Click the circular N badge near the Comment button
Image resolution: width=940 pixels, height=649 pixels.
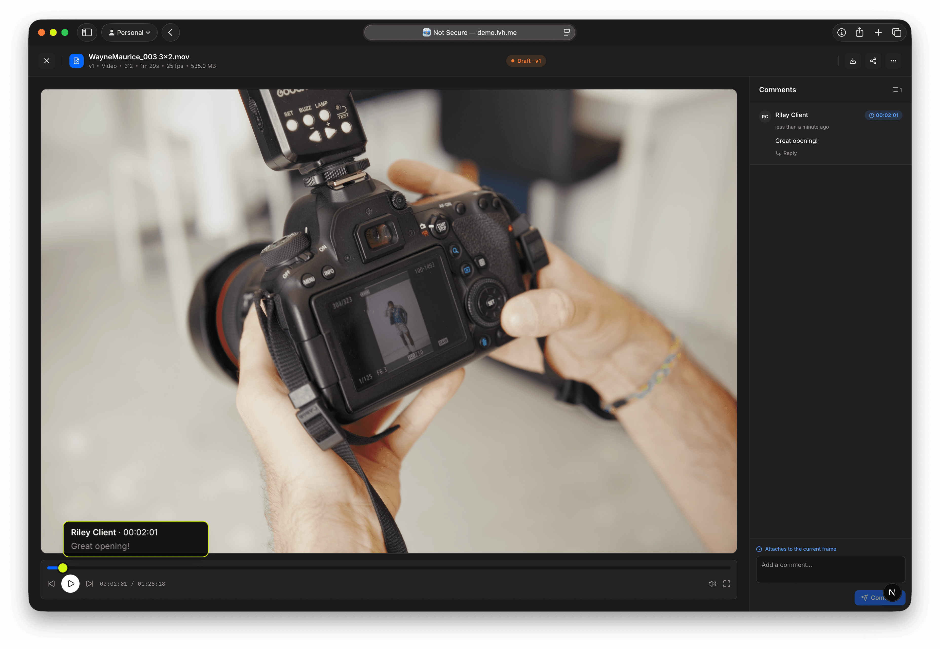[892, 593]
